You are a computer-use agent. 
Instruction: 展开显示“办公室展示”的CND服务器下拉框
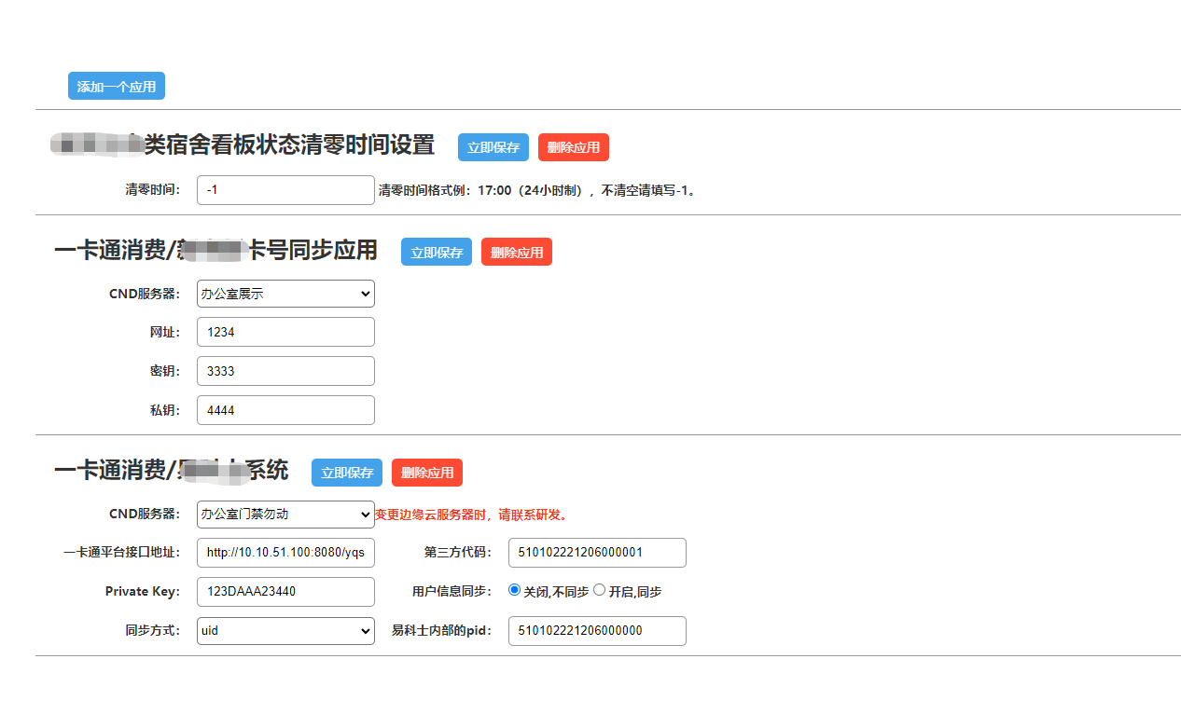(285, 294)
